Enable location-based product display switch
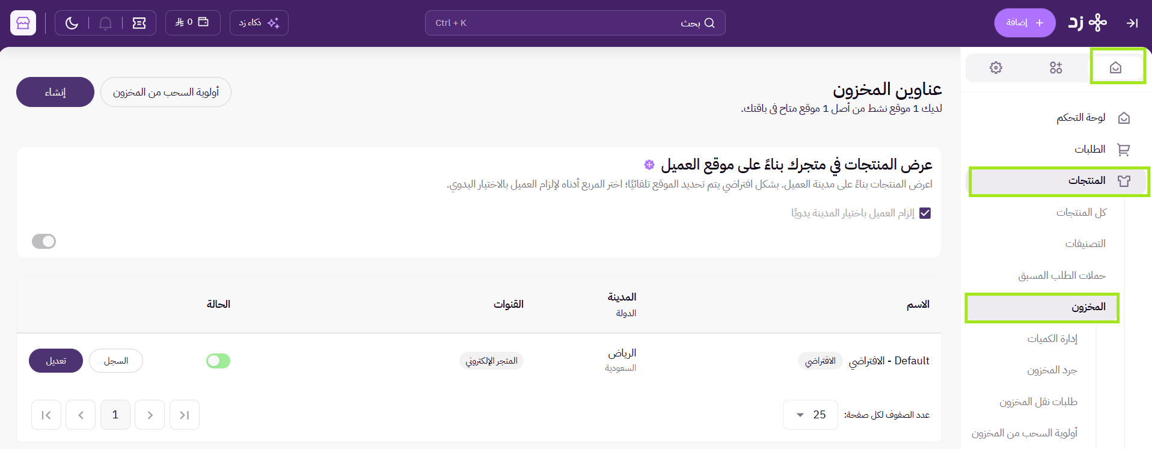Image resolution: width=1152 pixels, height=449 pixels. click(44, 241)
